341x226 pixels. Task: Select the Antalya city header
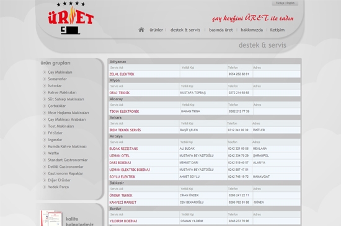[x=116, y=136]
